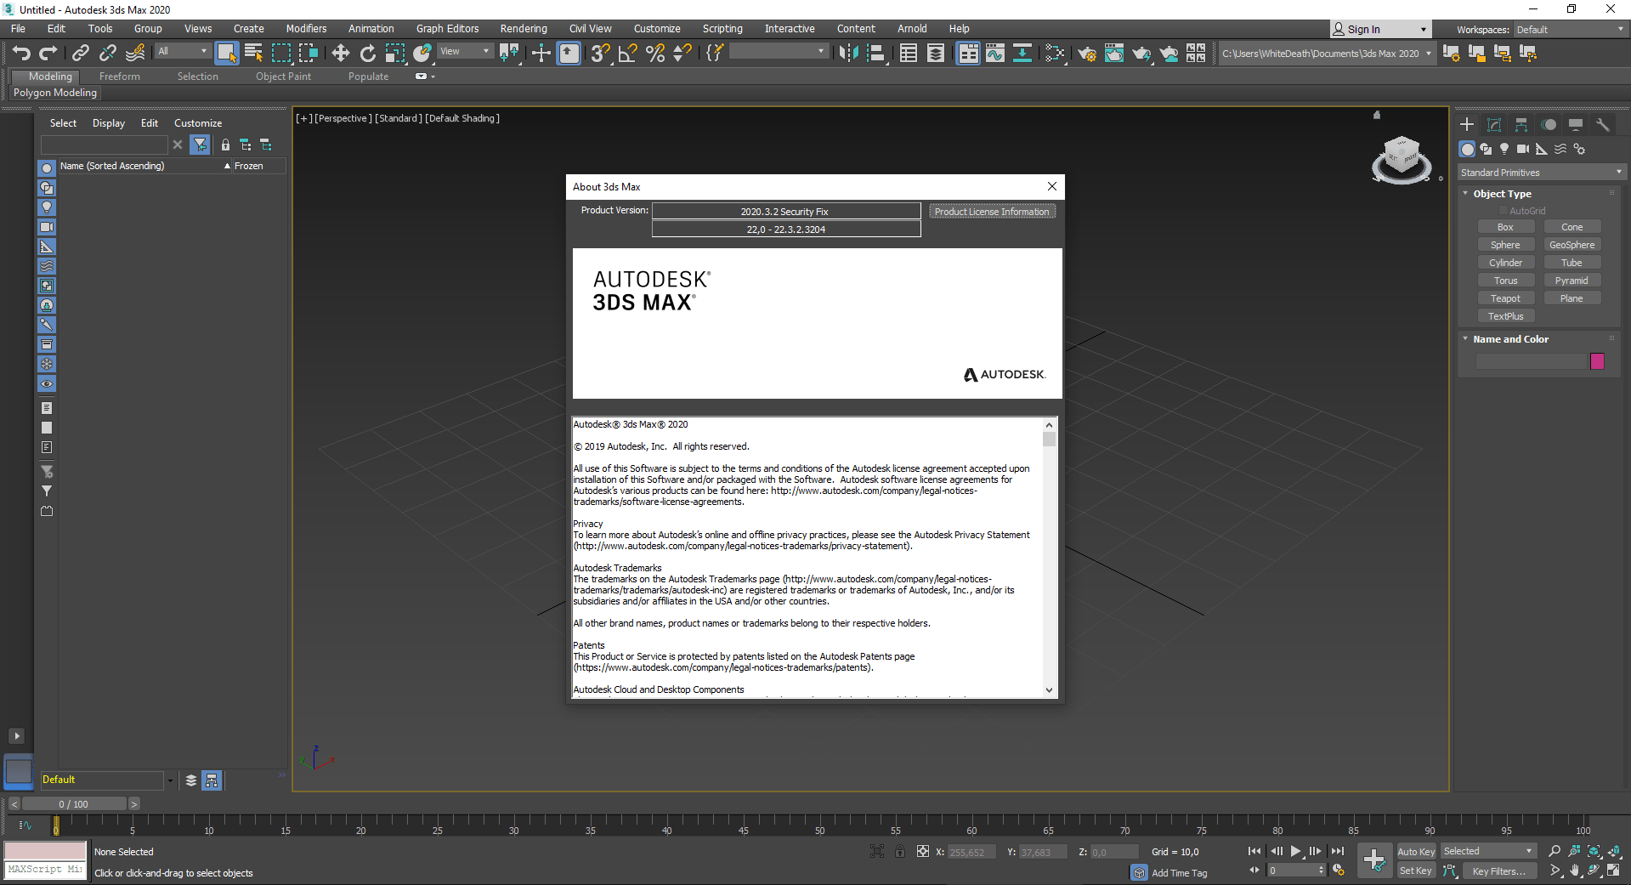Open the Scripting menu
This screenshot has height=885, width=1631.
tap(722, 29)
